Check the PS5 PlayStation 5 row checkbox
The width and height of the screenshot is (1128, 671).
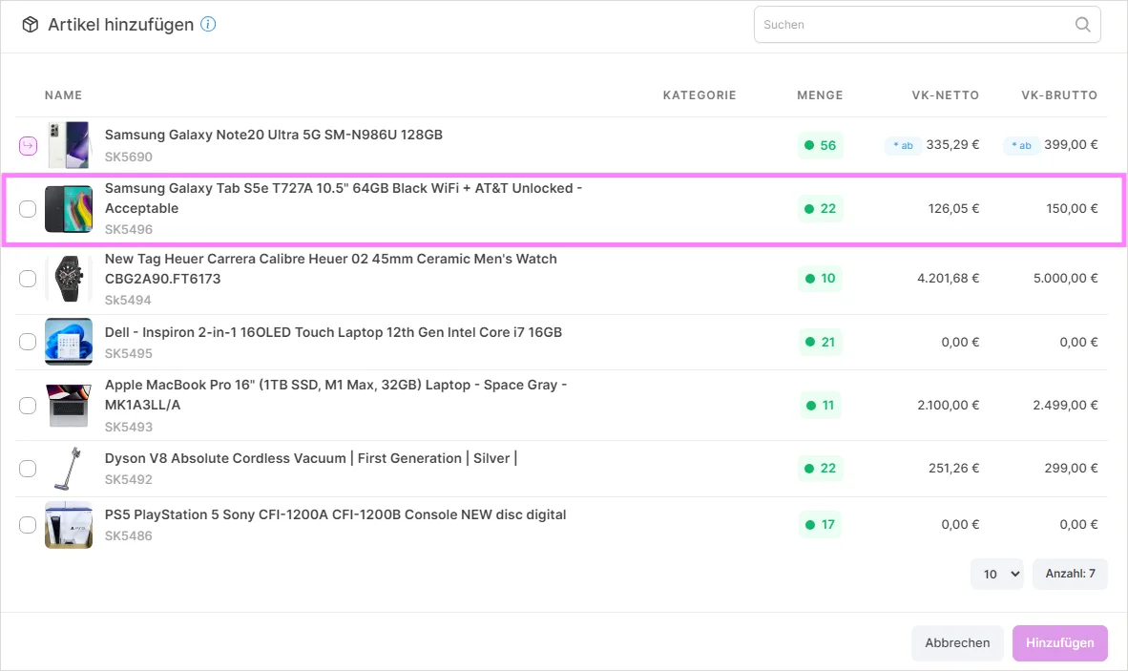click(28, 525)
